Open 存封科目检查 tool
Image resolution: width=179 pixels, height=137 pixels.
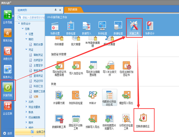tap(76, 98)
